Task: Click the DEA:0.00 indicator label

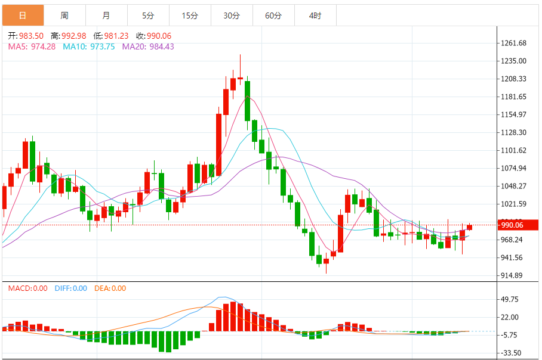Action: (x=110, y=288)
